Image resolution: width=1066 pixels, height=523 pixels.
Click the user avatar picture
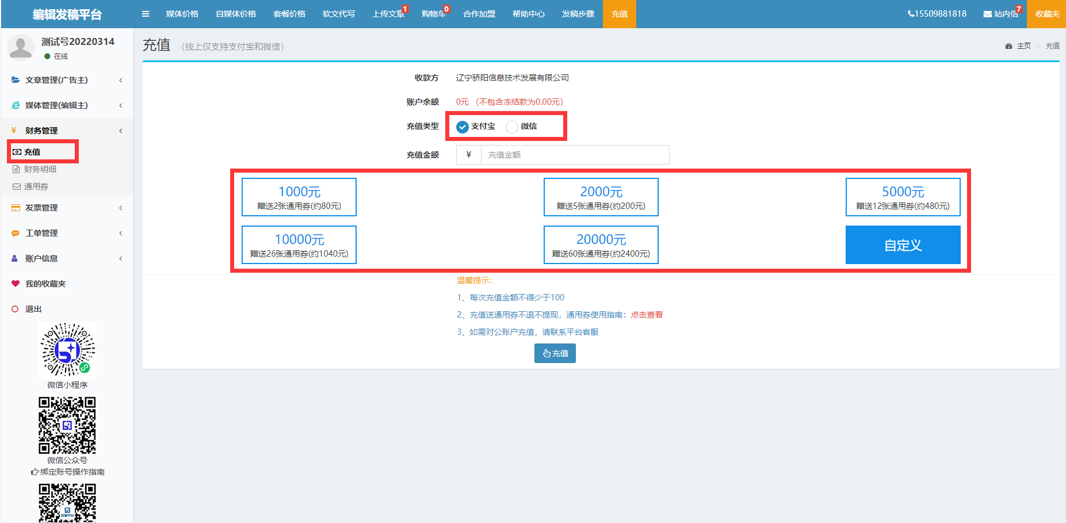(21, 47)
